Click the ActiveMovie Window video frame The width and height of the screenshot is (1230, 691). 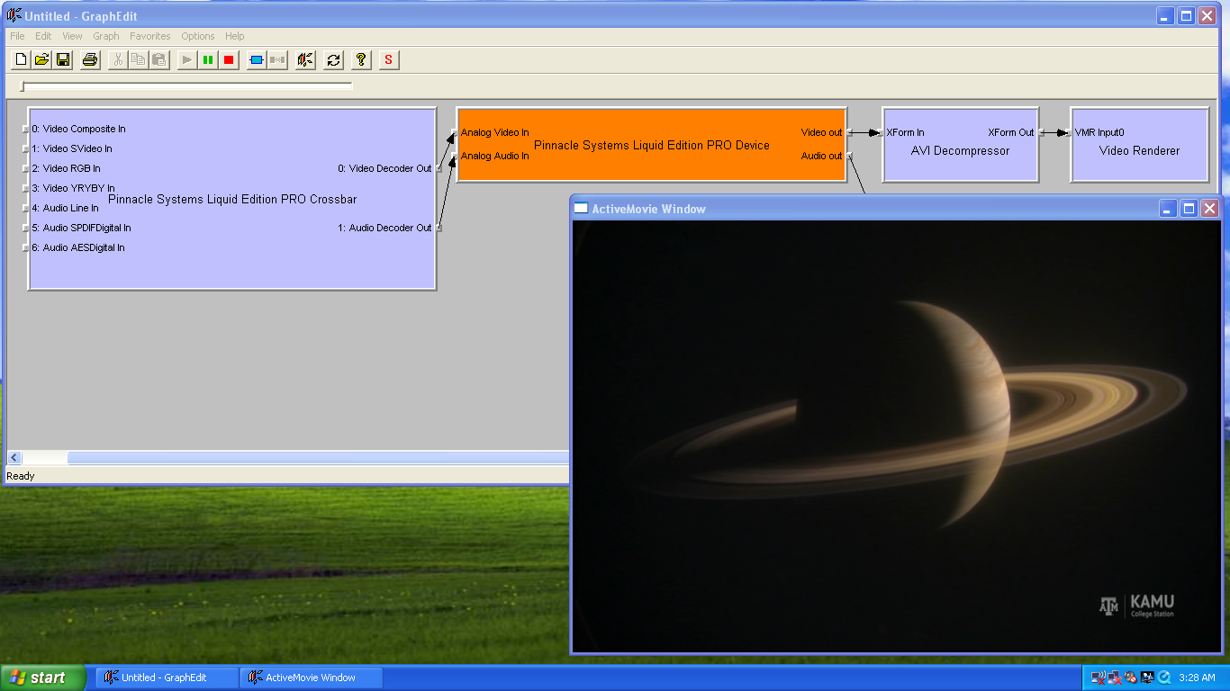896,436
